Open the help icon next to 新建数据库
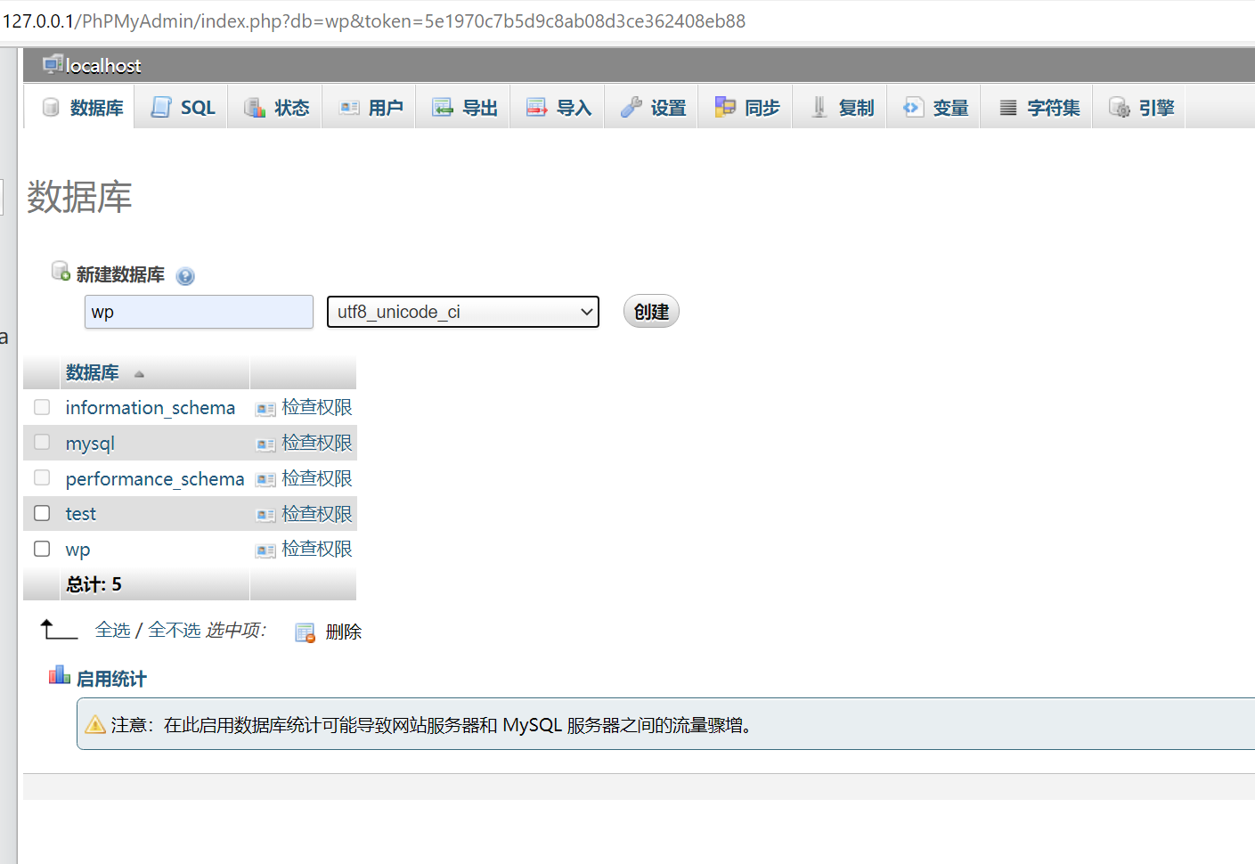 click(x=185, y=276)
